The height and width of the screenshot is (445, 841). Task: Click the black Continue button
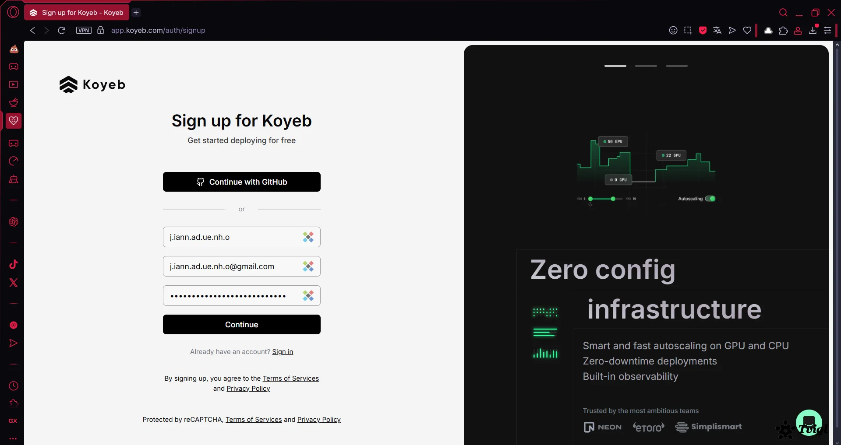(242, 324)
